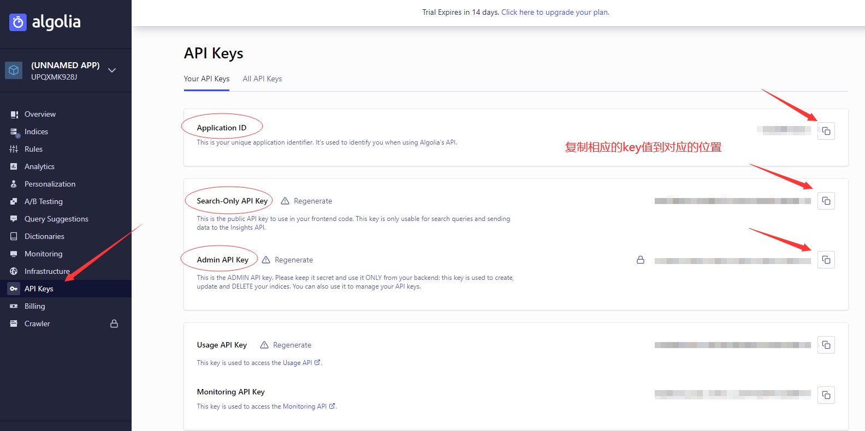Click the lock icon beside Admin API Key
Screen dimensions: 865x431
(641, 260)
